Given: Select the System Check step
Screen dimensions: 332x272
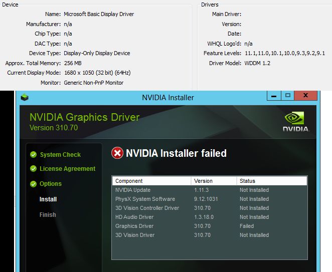Looking at the screenshot, I should pos(60,155).
